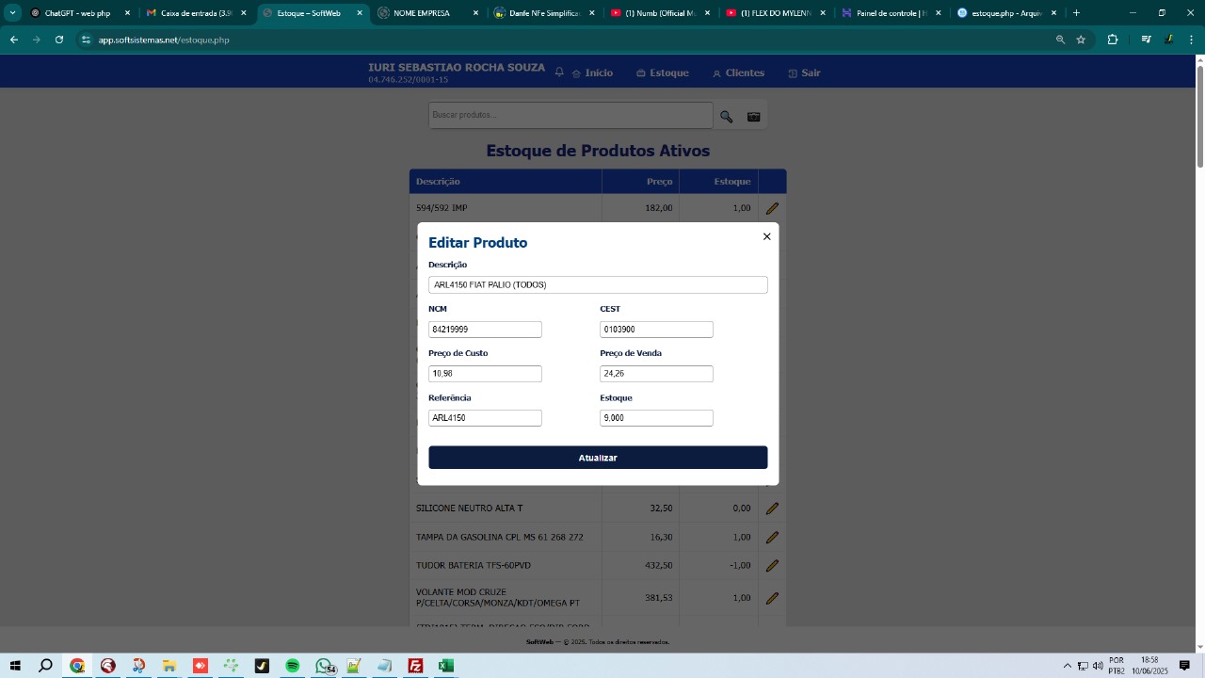Click the edit pencil for 594/592 IMP

(x=772, y=207)
